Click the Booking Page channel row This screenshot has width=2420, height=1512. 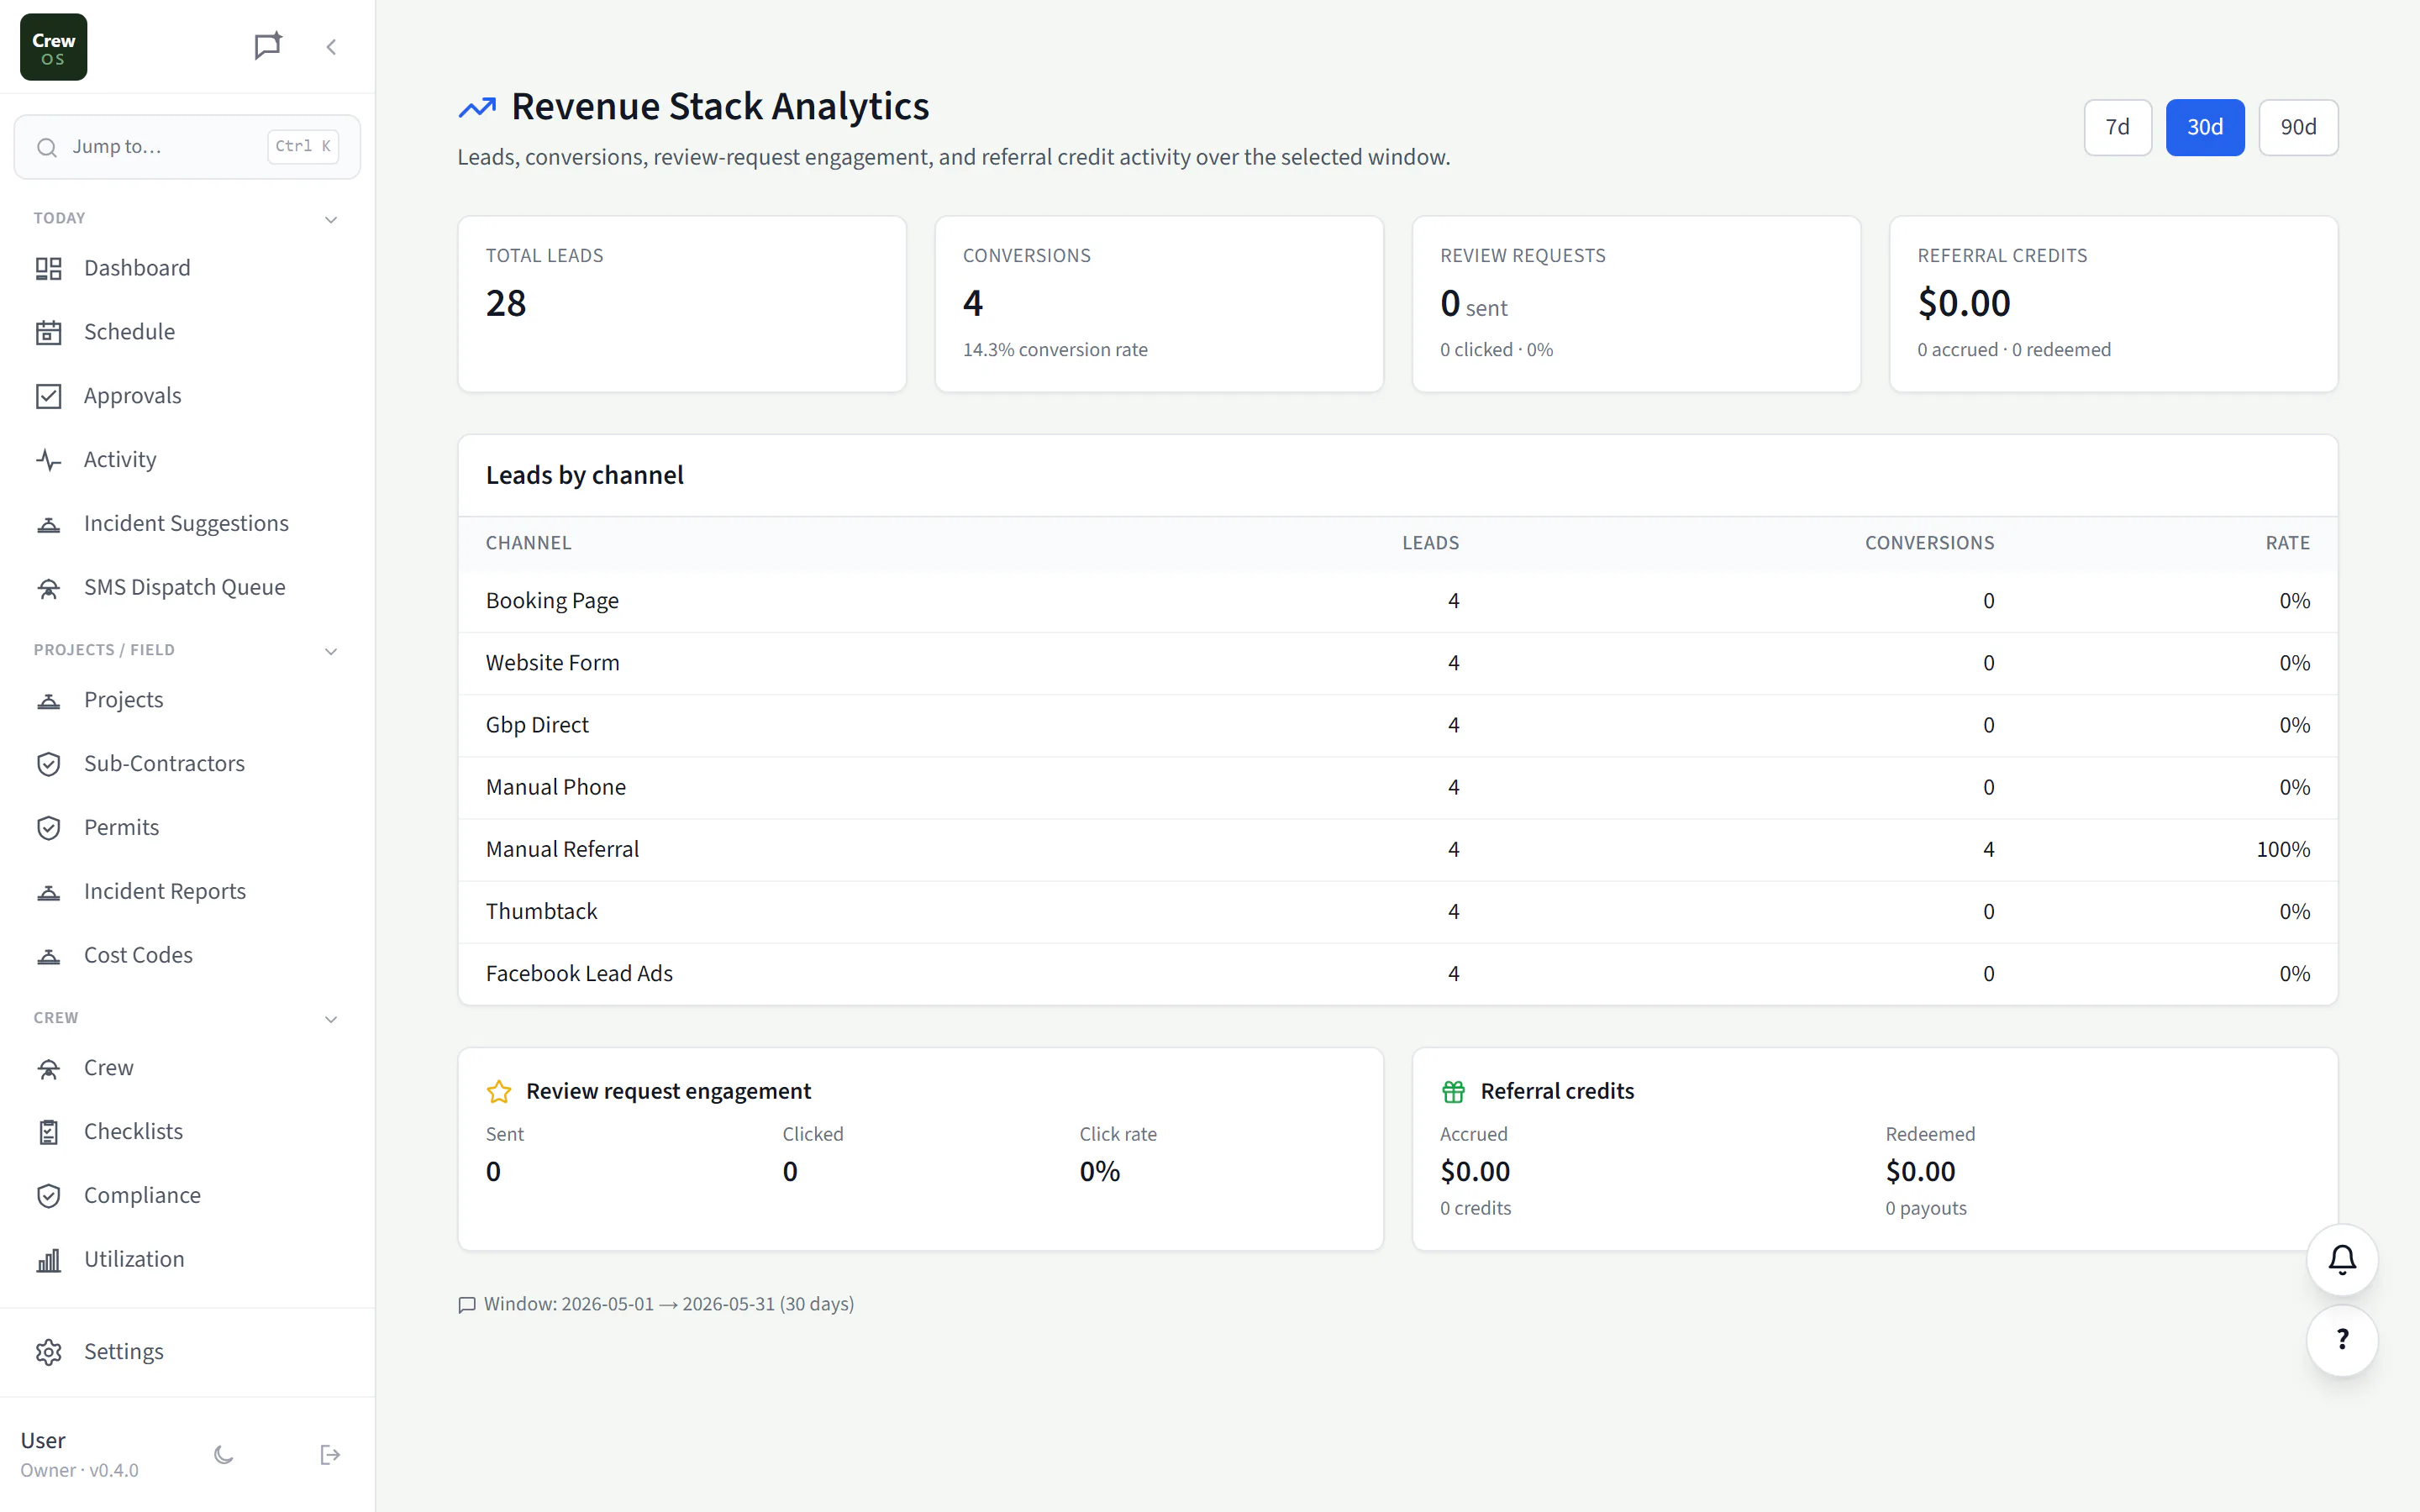coord(1397,601)
